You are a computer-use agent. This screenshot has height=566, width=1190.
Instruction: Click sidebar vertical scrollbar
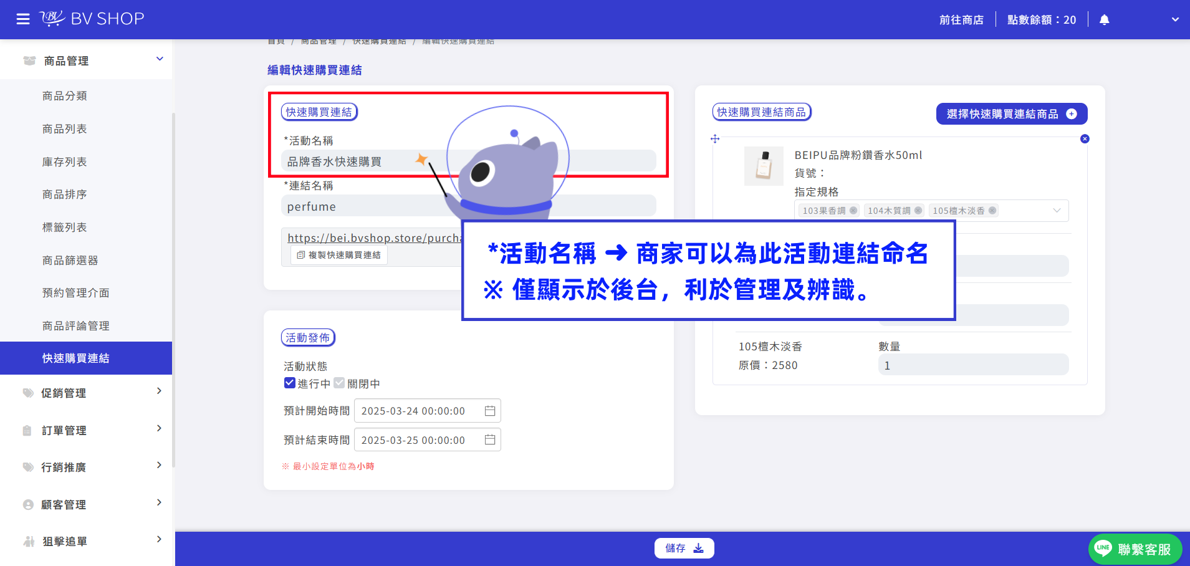[x=173, y=290]
